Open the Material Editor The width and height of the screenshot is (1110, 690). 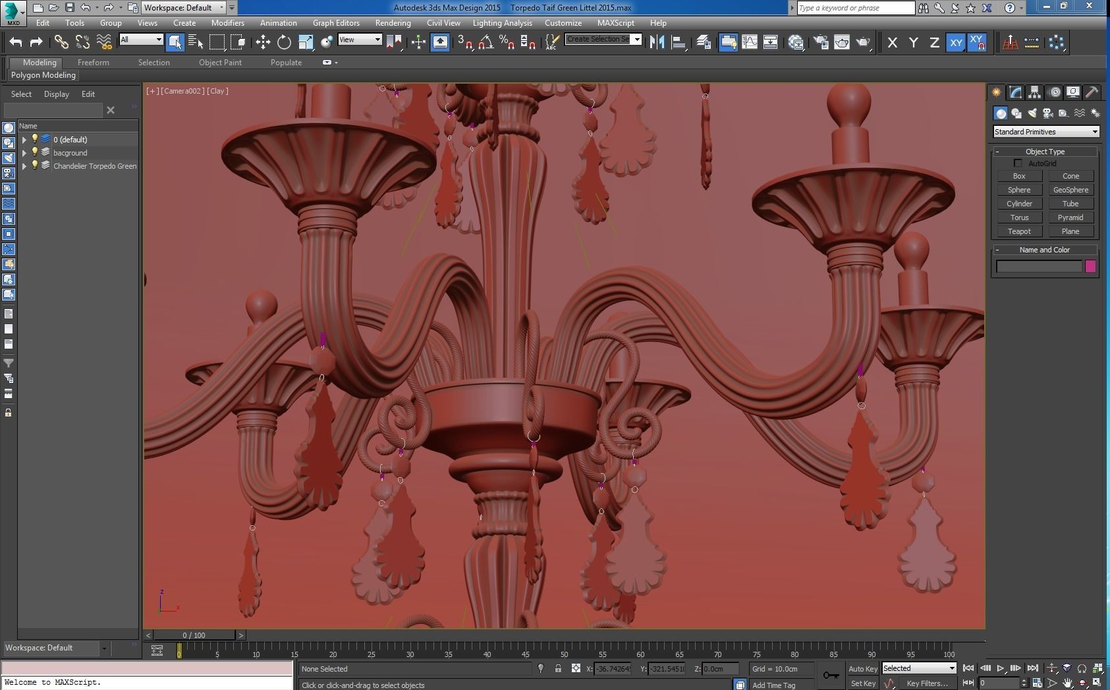(x=796, y=42)
